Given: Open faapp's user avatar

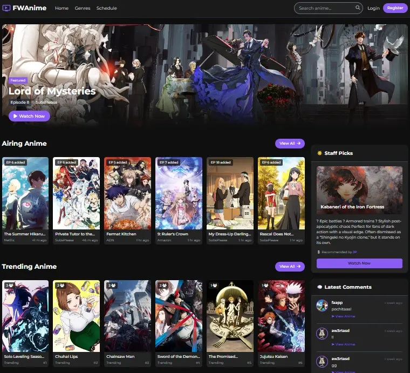Looking at the screenshot, I should click(x=322, y=305).
